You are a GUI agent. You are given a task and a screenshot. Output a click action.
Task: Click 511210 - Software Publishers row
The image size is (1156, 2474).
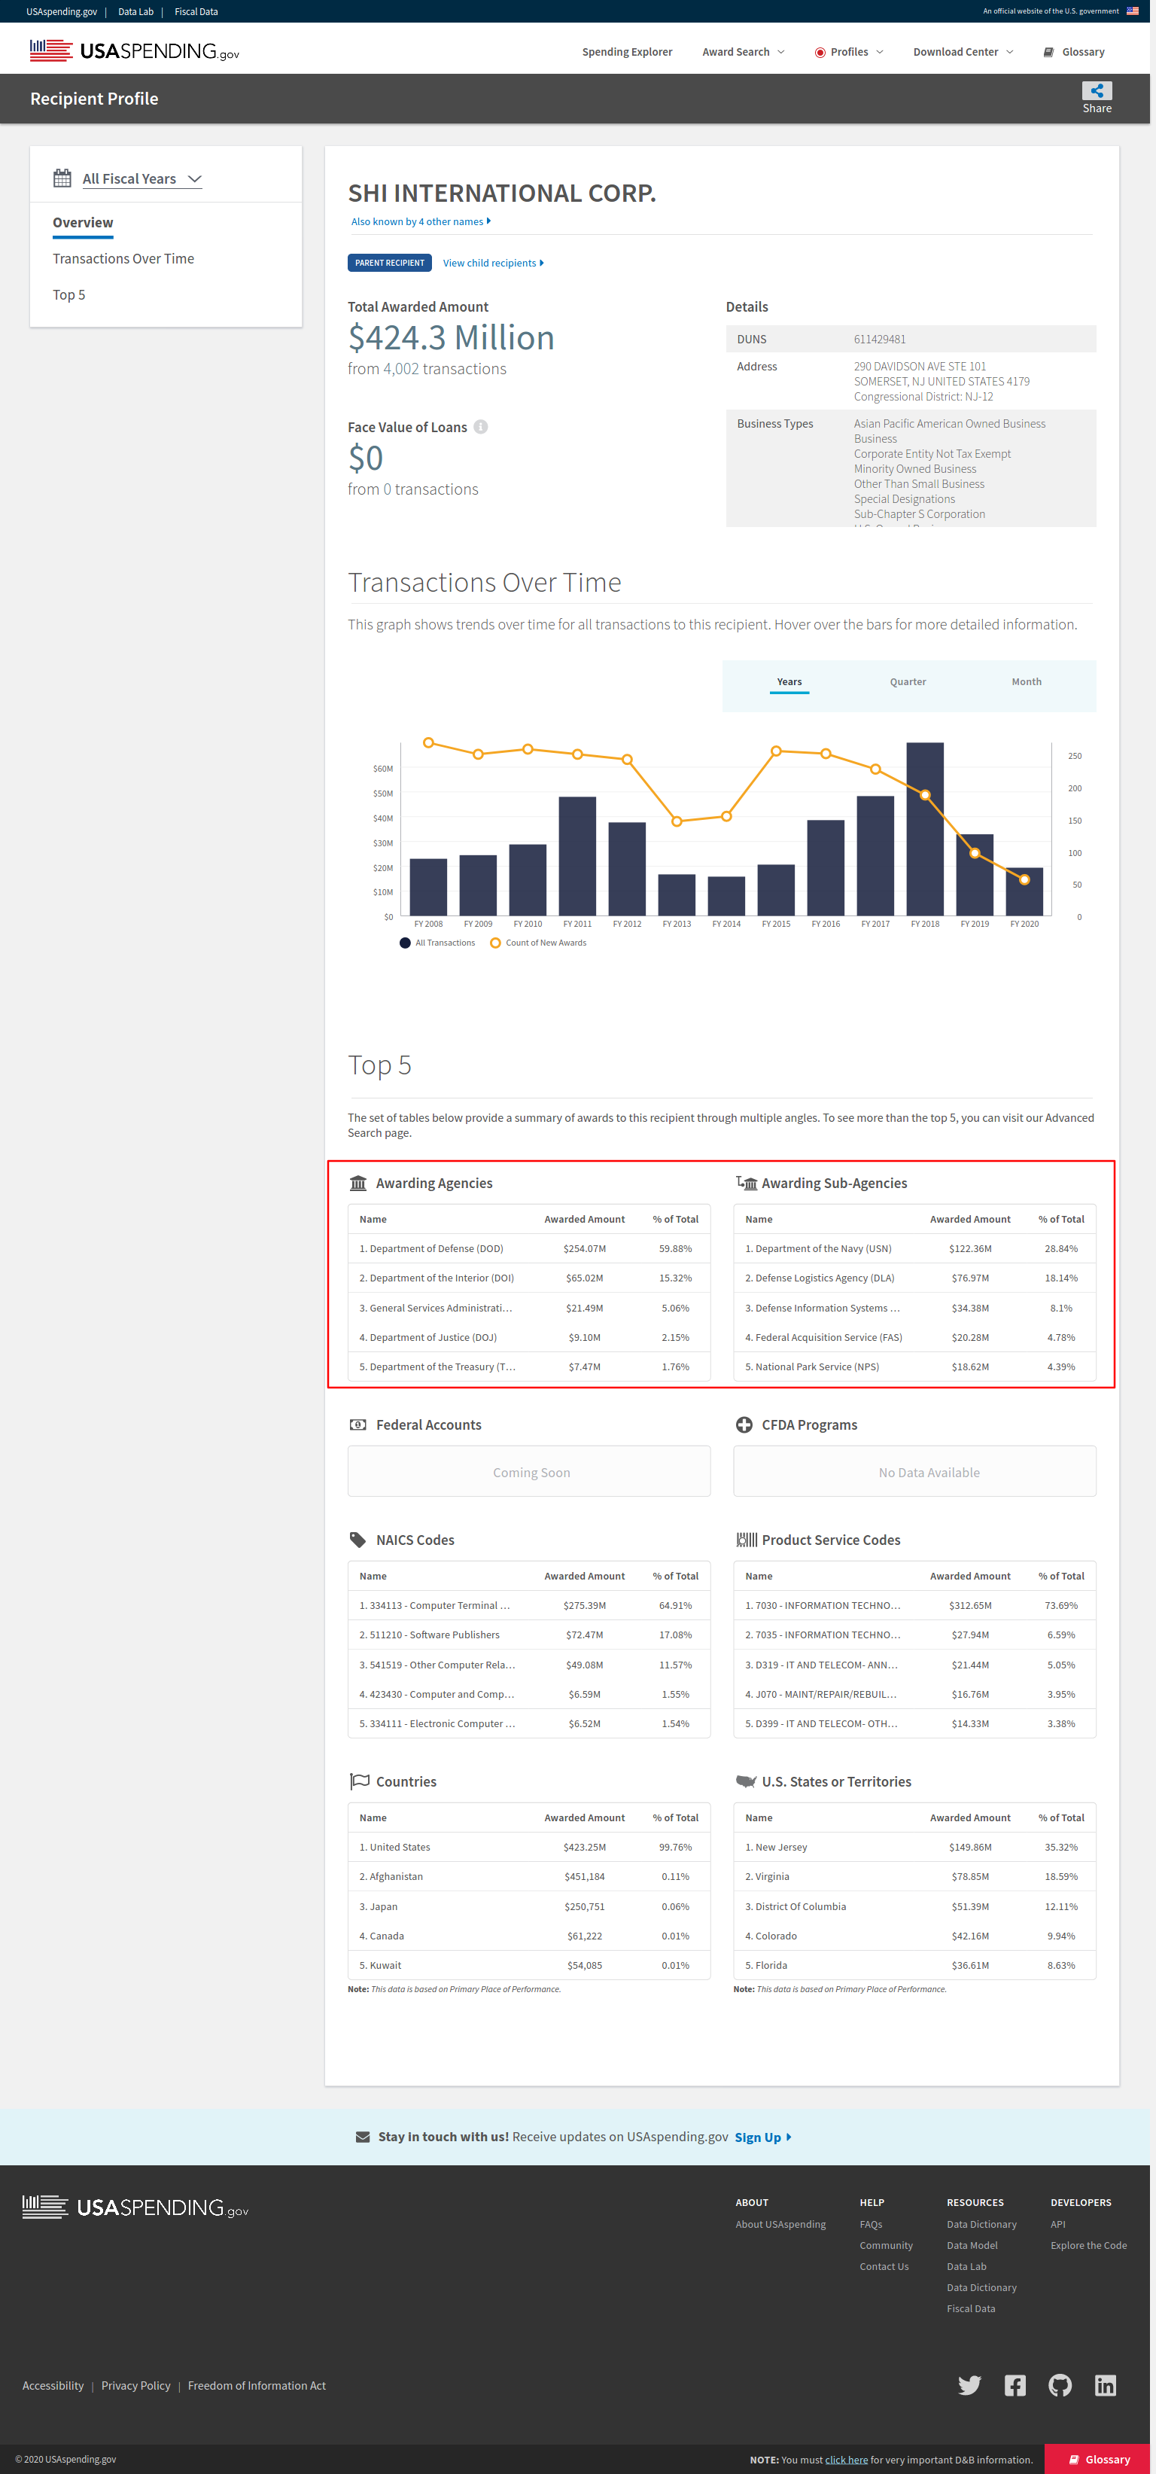pyautogui.click(x=529, y=1635)
